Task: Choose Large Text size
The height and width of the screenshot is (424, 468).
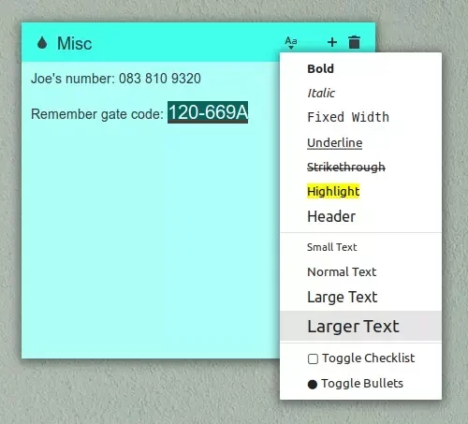Action: click(x=360, y=297)
